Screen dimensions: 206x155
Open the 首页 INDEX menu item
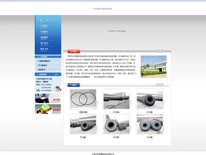44,21
